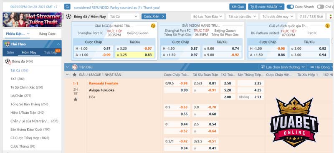Collapse the Trận Đấu section chevron
Image resolution: width=334 pixels, height=153 pixels.
tap(67, 67)
